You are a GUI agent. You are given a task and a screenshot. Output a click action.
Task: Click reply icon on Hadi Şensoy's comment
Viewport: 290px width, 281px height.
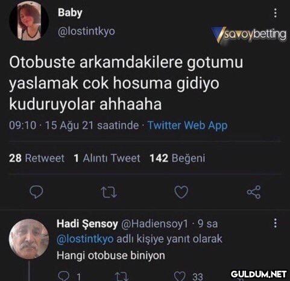[x=63, y=276]
